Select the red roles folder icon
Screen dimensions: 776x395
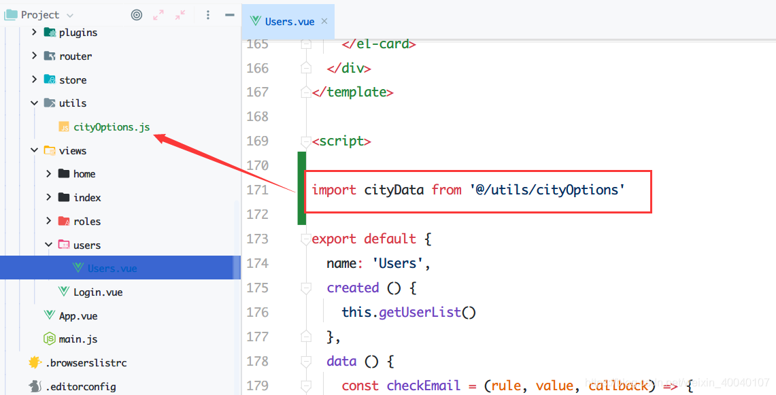[64, 221]
